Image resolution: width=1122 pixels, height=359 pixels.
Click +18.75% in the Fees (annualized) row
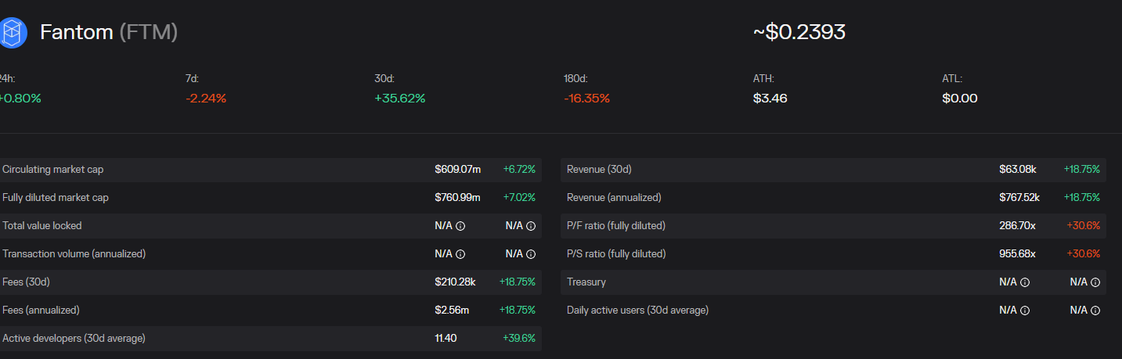pos(518,311)
